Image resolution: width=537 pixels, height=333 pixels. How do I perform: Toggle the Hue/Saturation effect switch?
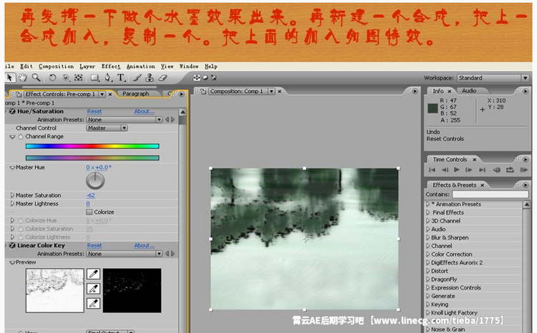pyautogui.click(x=12, y=111)
